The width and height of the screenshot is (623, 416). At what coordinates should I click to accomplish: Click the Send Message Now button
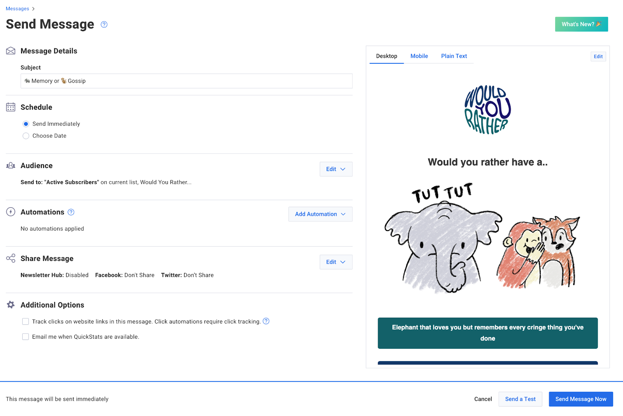point(581,399)
